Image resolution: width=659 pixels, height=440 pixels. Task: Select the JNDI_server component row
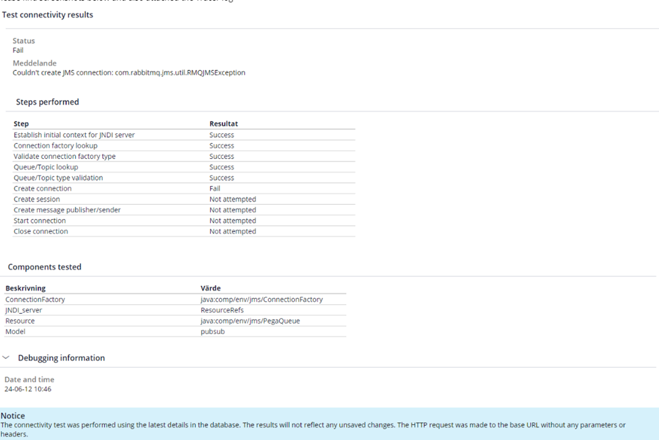pos(23,310)
